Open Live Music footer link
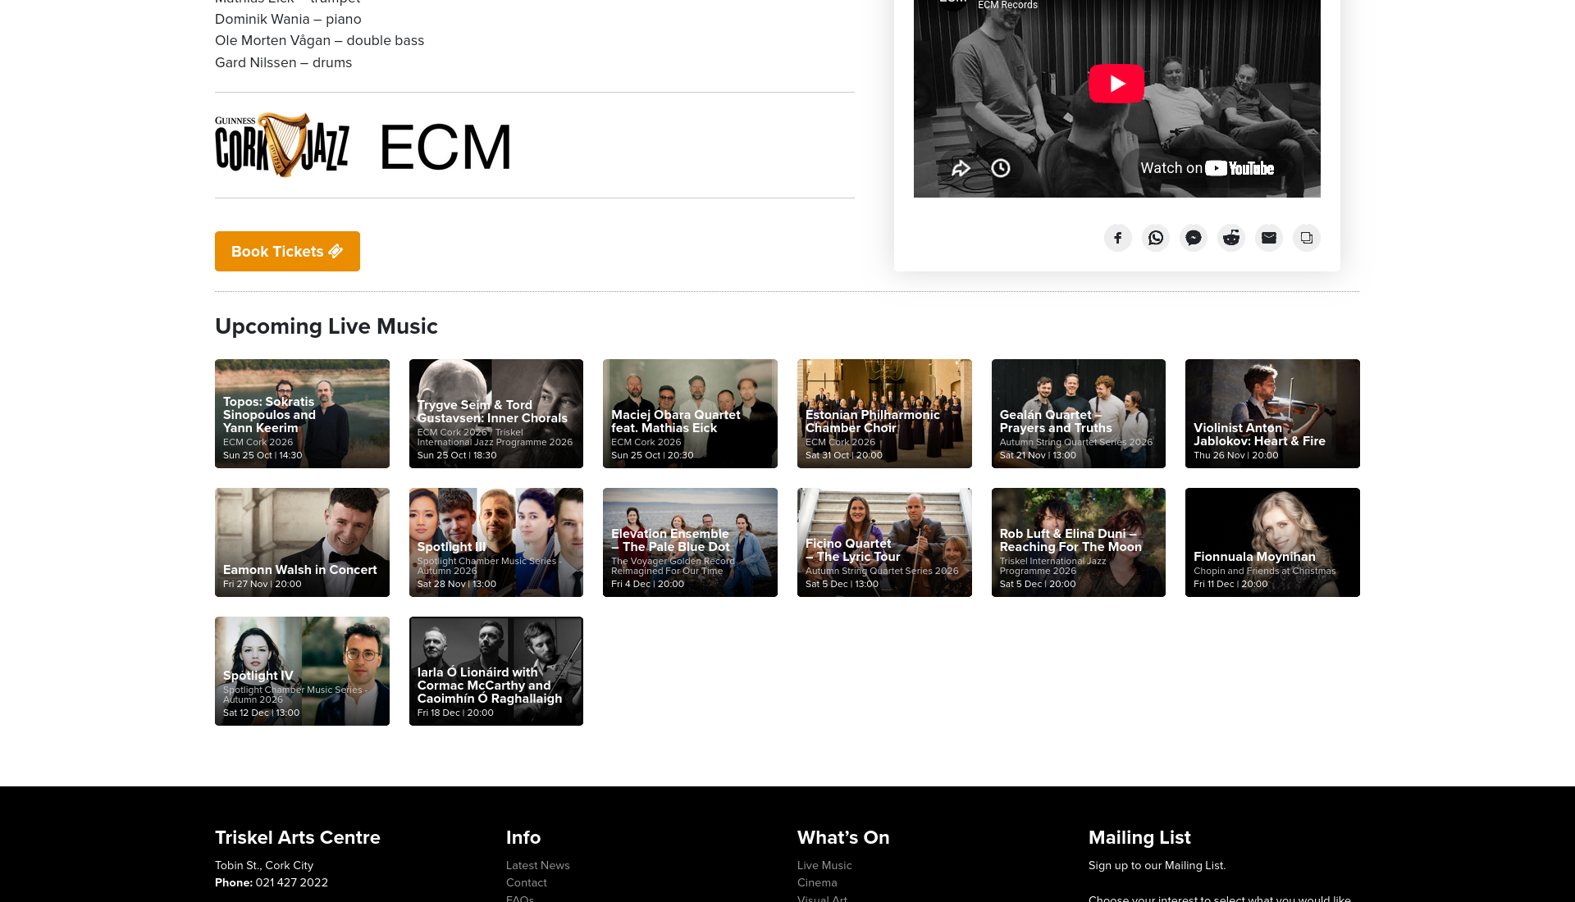This screenshot has height=902, width=1575. click(x=824, y=865)
